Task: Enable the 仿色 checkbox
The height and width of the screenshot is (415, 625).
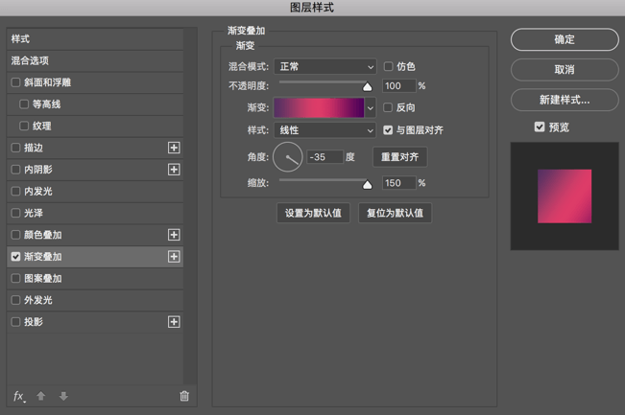Action: 389,67
